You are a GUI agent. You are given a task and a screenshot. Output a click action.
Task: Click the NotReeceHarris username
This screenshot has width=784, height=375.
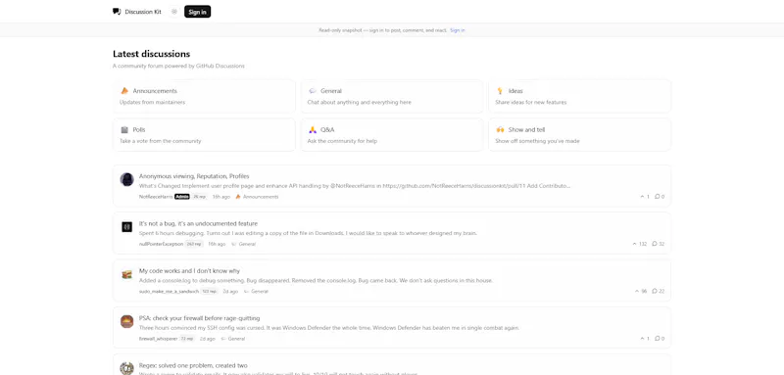(x=156, y=197)
